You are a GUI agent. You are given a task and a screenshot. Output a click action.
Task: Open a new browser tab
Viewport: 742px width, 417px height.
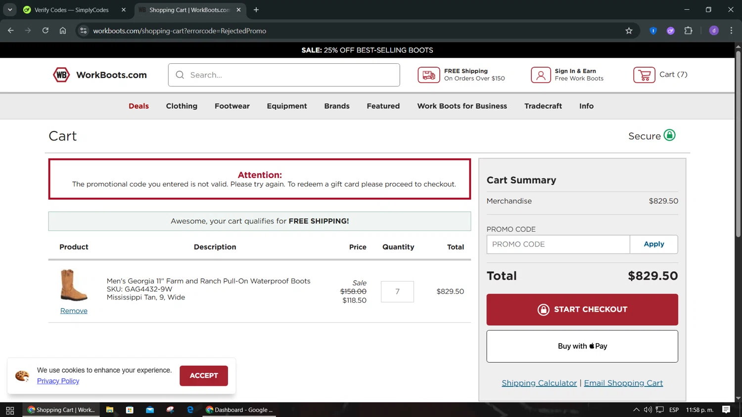point(256,10)
